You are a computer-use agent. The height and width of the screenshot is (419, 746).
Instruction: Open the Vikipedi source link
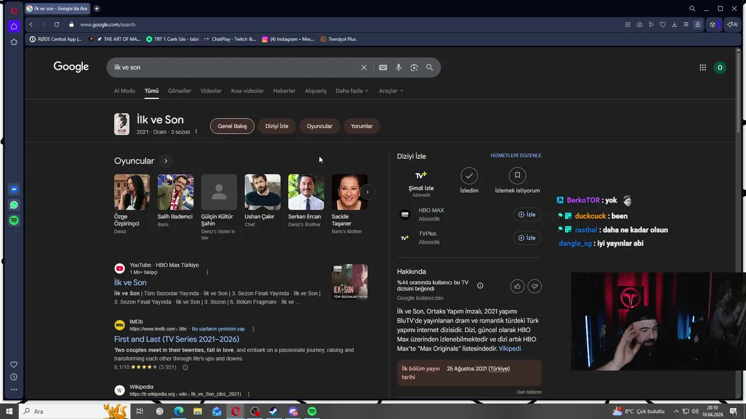510,349
